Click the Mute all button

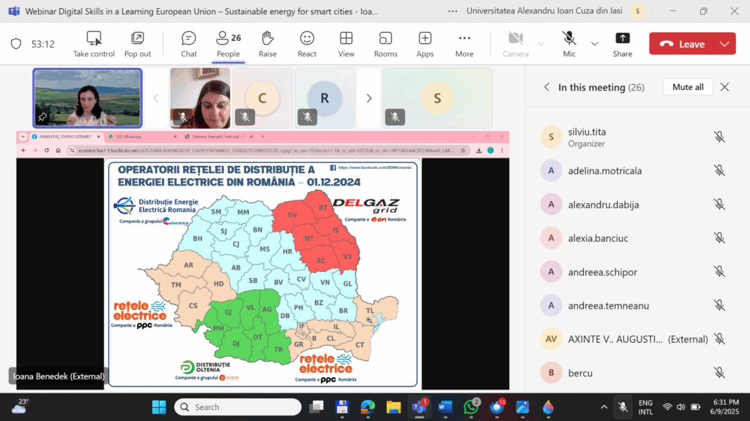tap(688, 87)
